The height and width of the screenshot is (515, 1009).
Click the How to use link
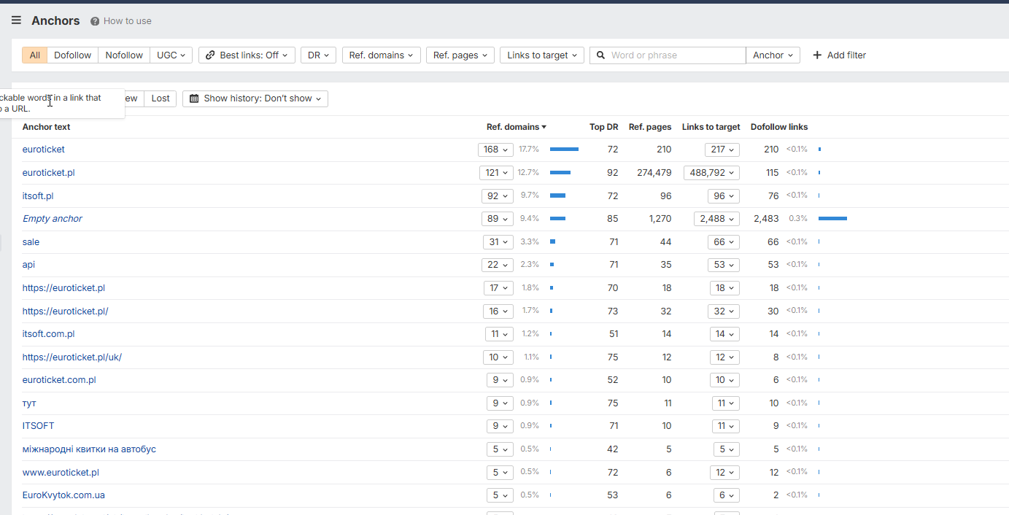click(x=128, y=21)
